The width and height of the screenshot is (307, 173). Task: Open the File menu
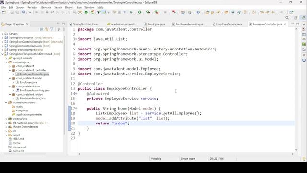tap(3, 7)
